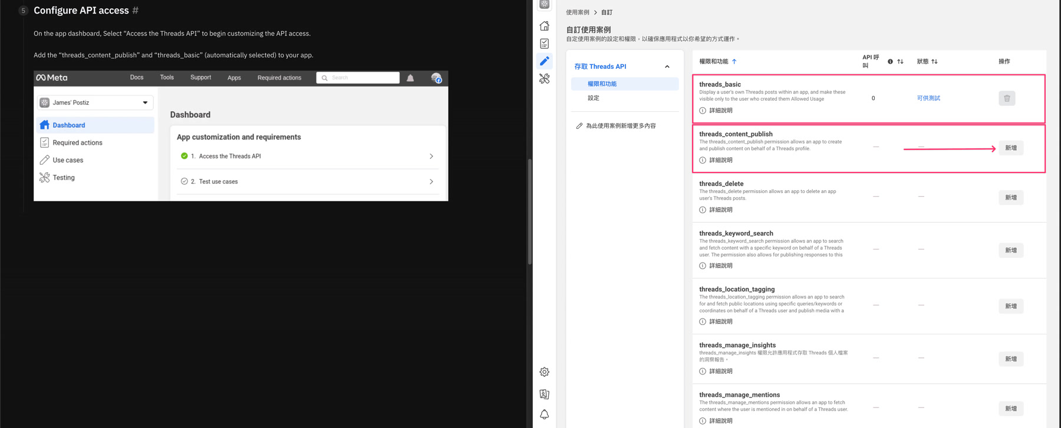Click the threads_content_publish permission name
Viewport: 1061px width, 428px height.
pos(736,134)
